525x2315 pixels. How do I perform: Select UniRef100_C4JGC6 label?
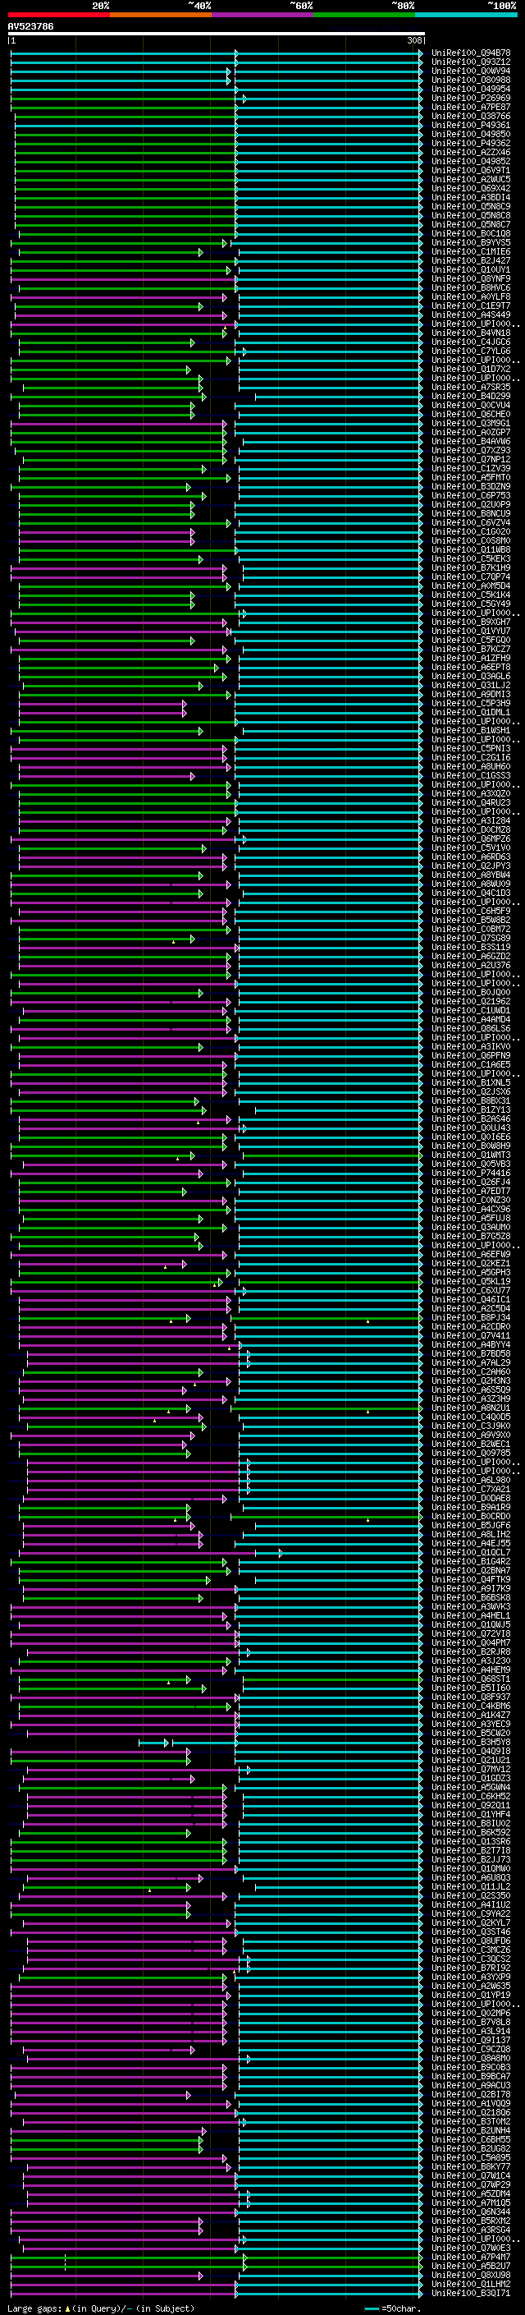pos(471,342)
